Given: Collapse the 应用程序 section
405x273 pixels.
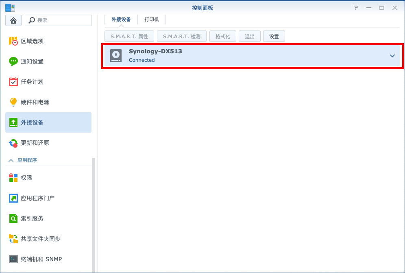Looking at the screenshot, I should pyautogui.click(x=11, y=160).
